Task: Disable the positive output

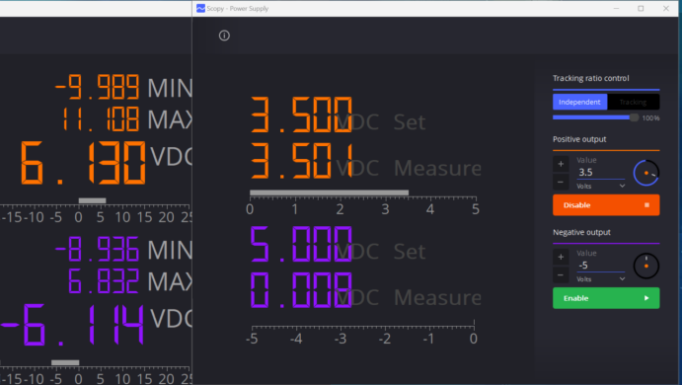Action: pyautogui.click(x=606, y=205)
